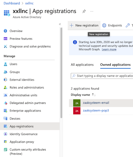Click the red ZA zaaksysteem-pop3 app icon
This screenshot has height=157, width=133.
click(x=77, y=111)
